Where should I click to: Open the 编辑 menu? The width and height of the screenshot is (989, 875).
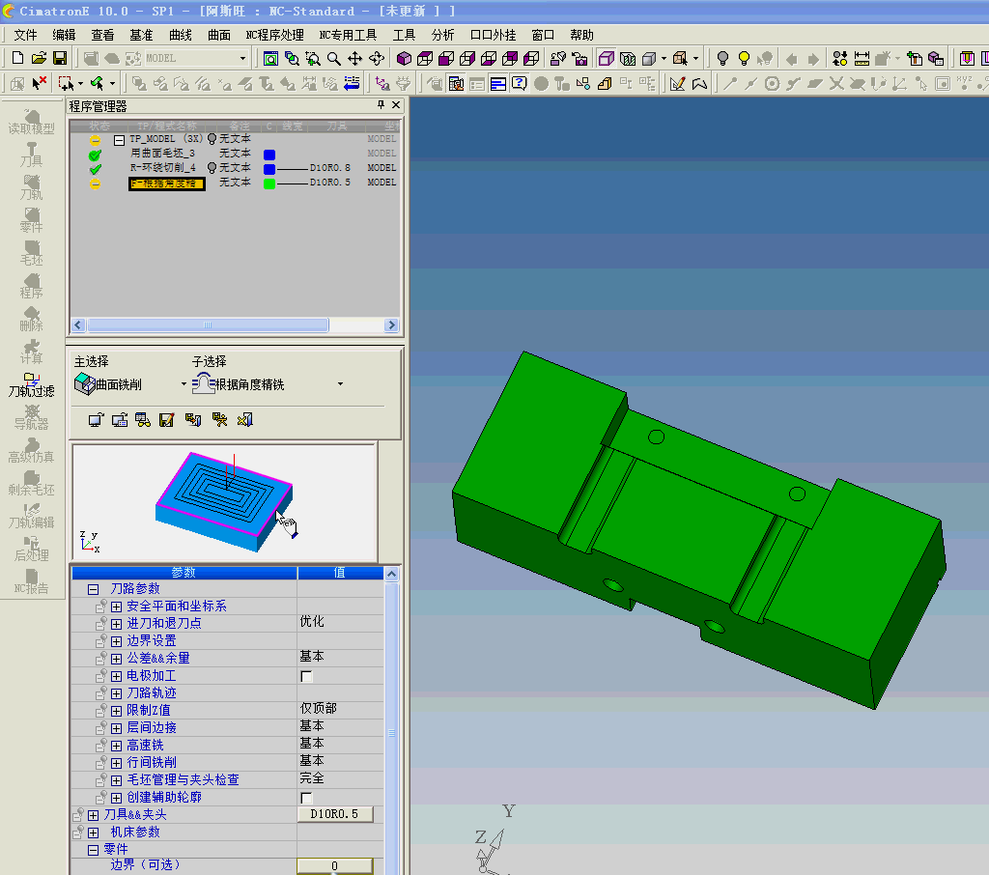pos(64,35)
